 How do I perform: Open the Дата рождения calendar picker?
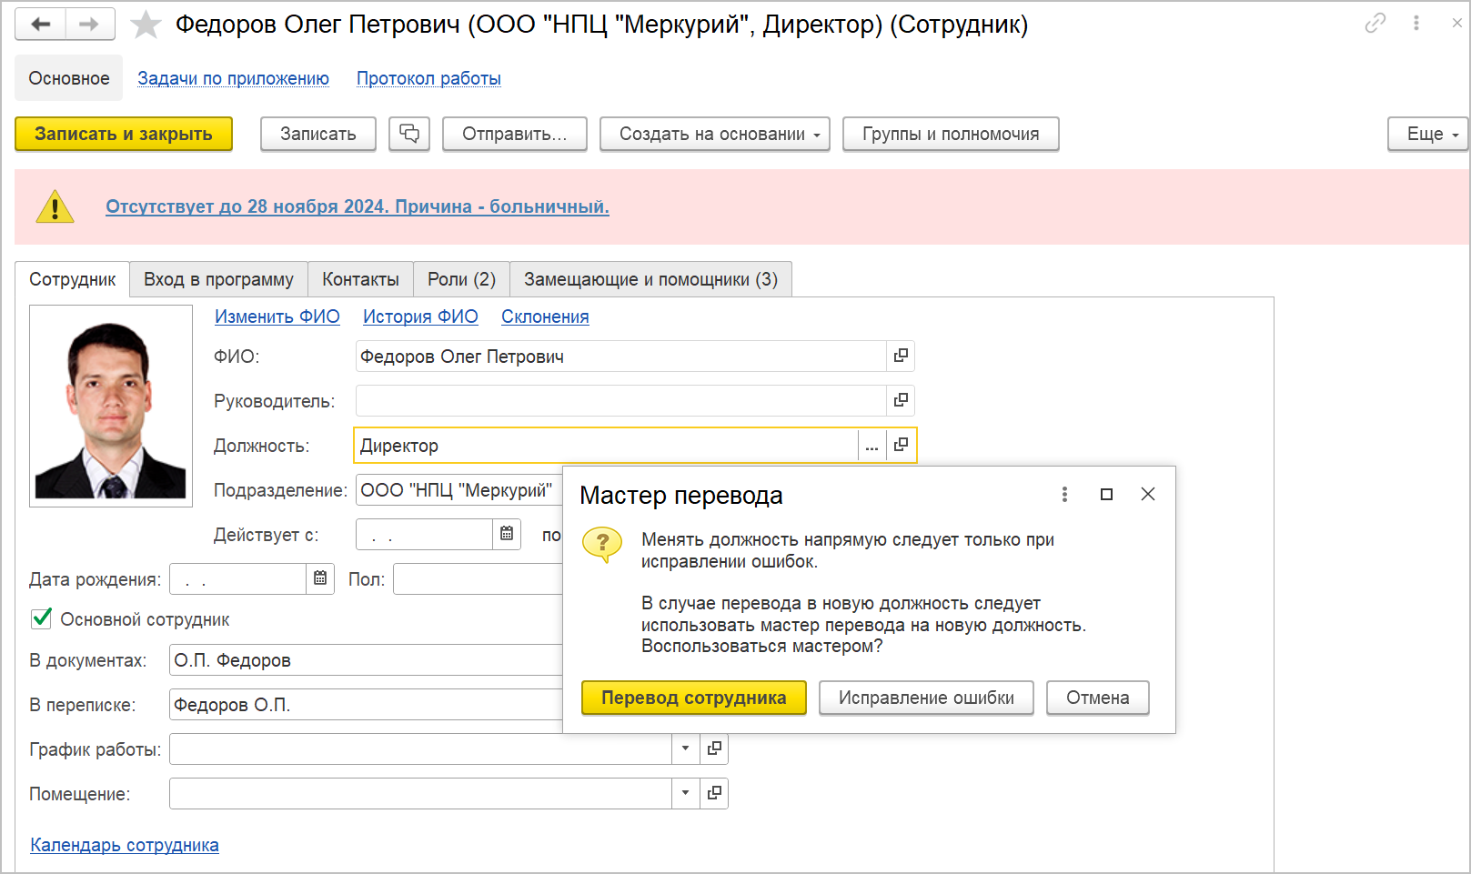[320, 578]
